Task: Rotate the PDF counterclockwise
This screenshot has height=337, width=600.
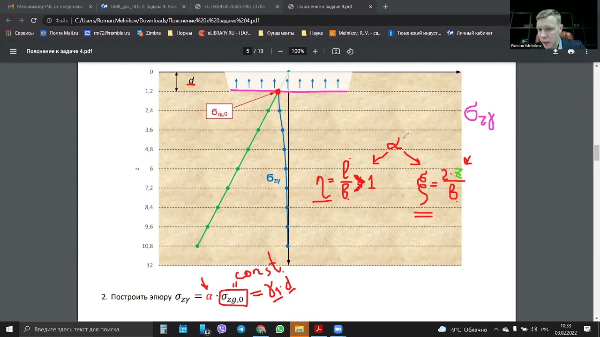Action: pos(350,51)
